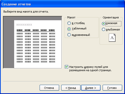Click the report layout preview image
125x94 pixels.
click(32, 42)
